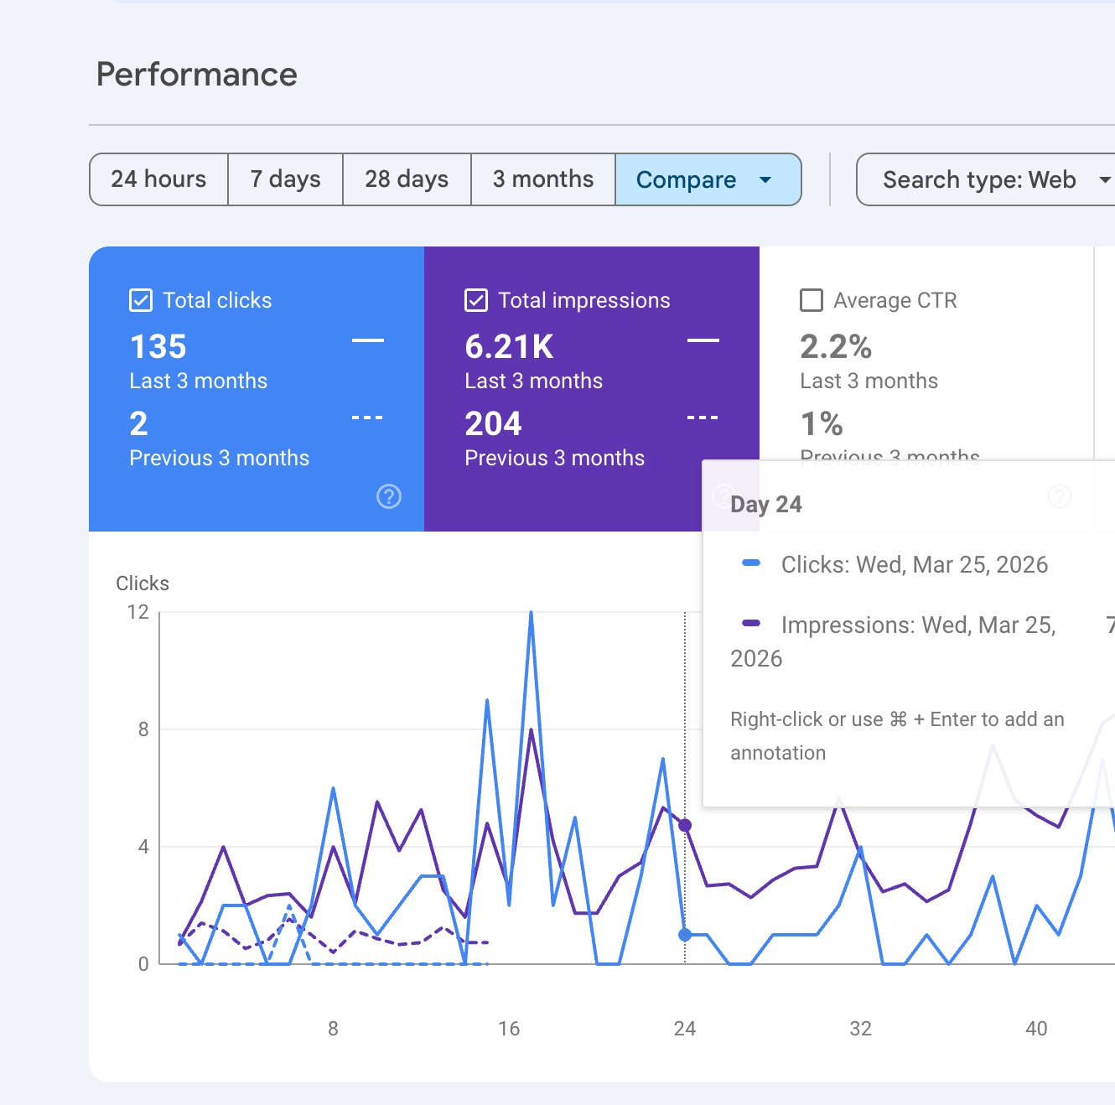Click the clicks data point at day 24
Screen dimensions: 1115x1105
click(x=685, y=935)
